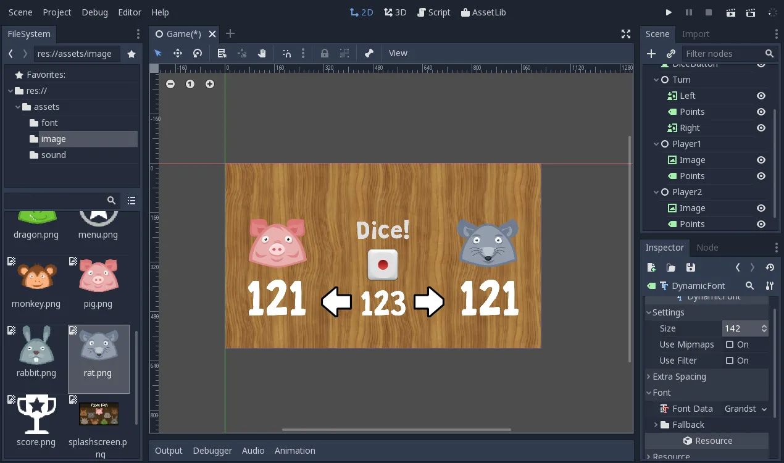Click the viewport horizontal scrollbar
The width and height of the screenshot is (784, 463).
point(396,429)
